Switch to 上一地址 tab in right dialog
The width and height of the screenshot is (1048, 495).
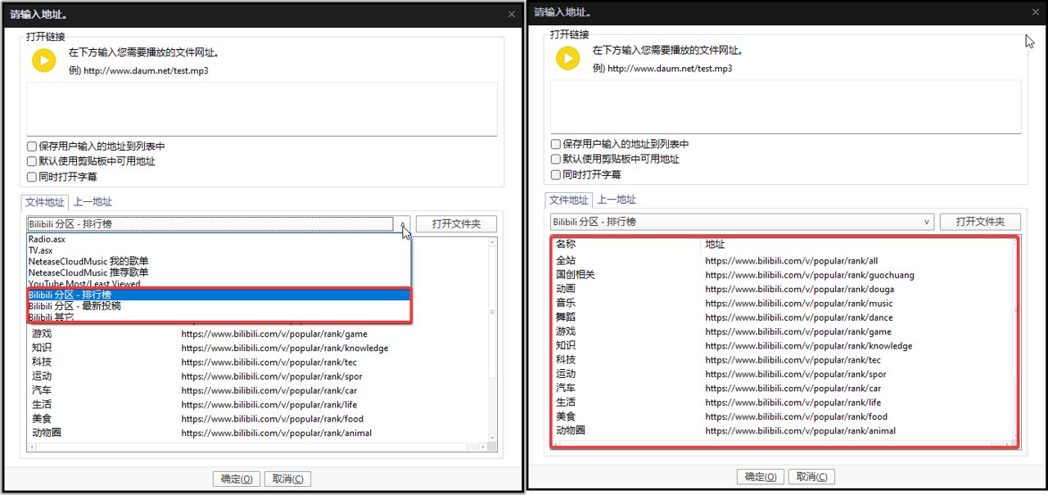[x=617, y=200]
